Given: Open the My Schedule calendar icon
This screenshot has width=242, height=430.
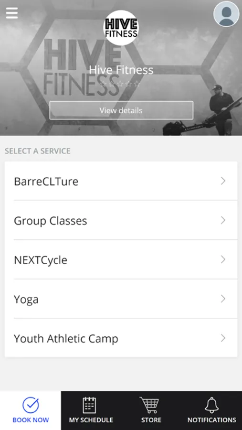Looking at the screenshot, I should 89,405.
